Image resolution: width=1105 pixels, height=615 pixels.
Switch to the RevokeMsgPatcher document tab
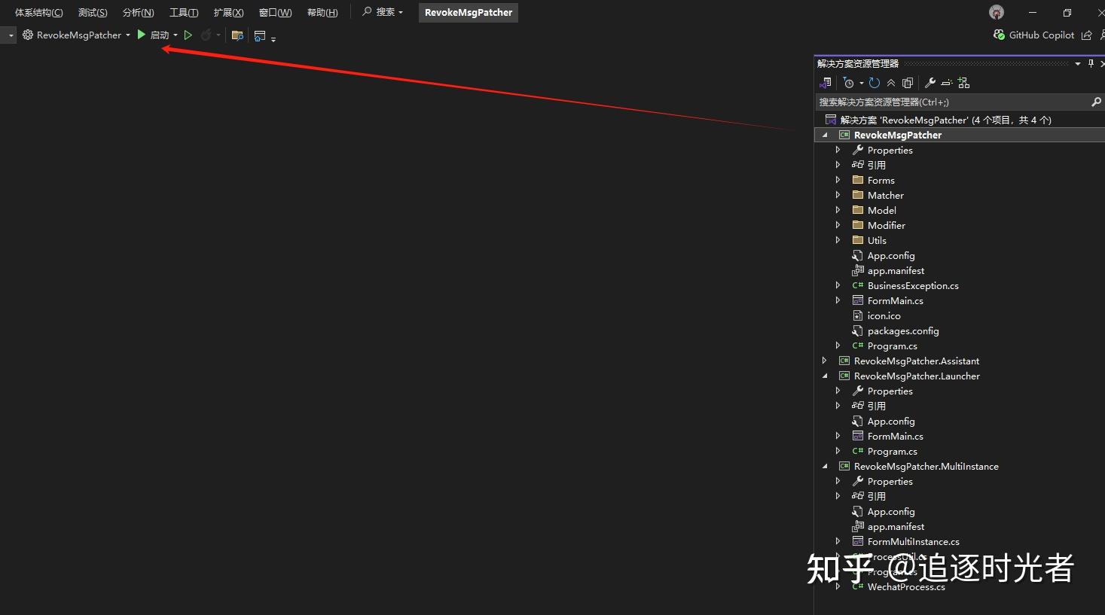(x=468, y=12)
